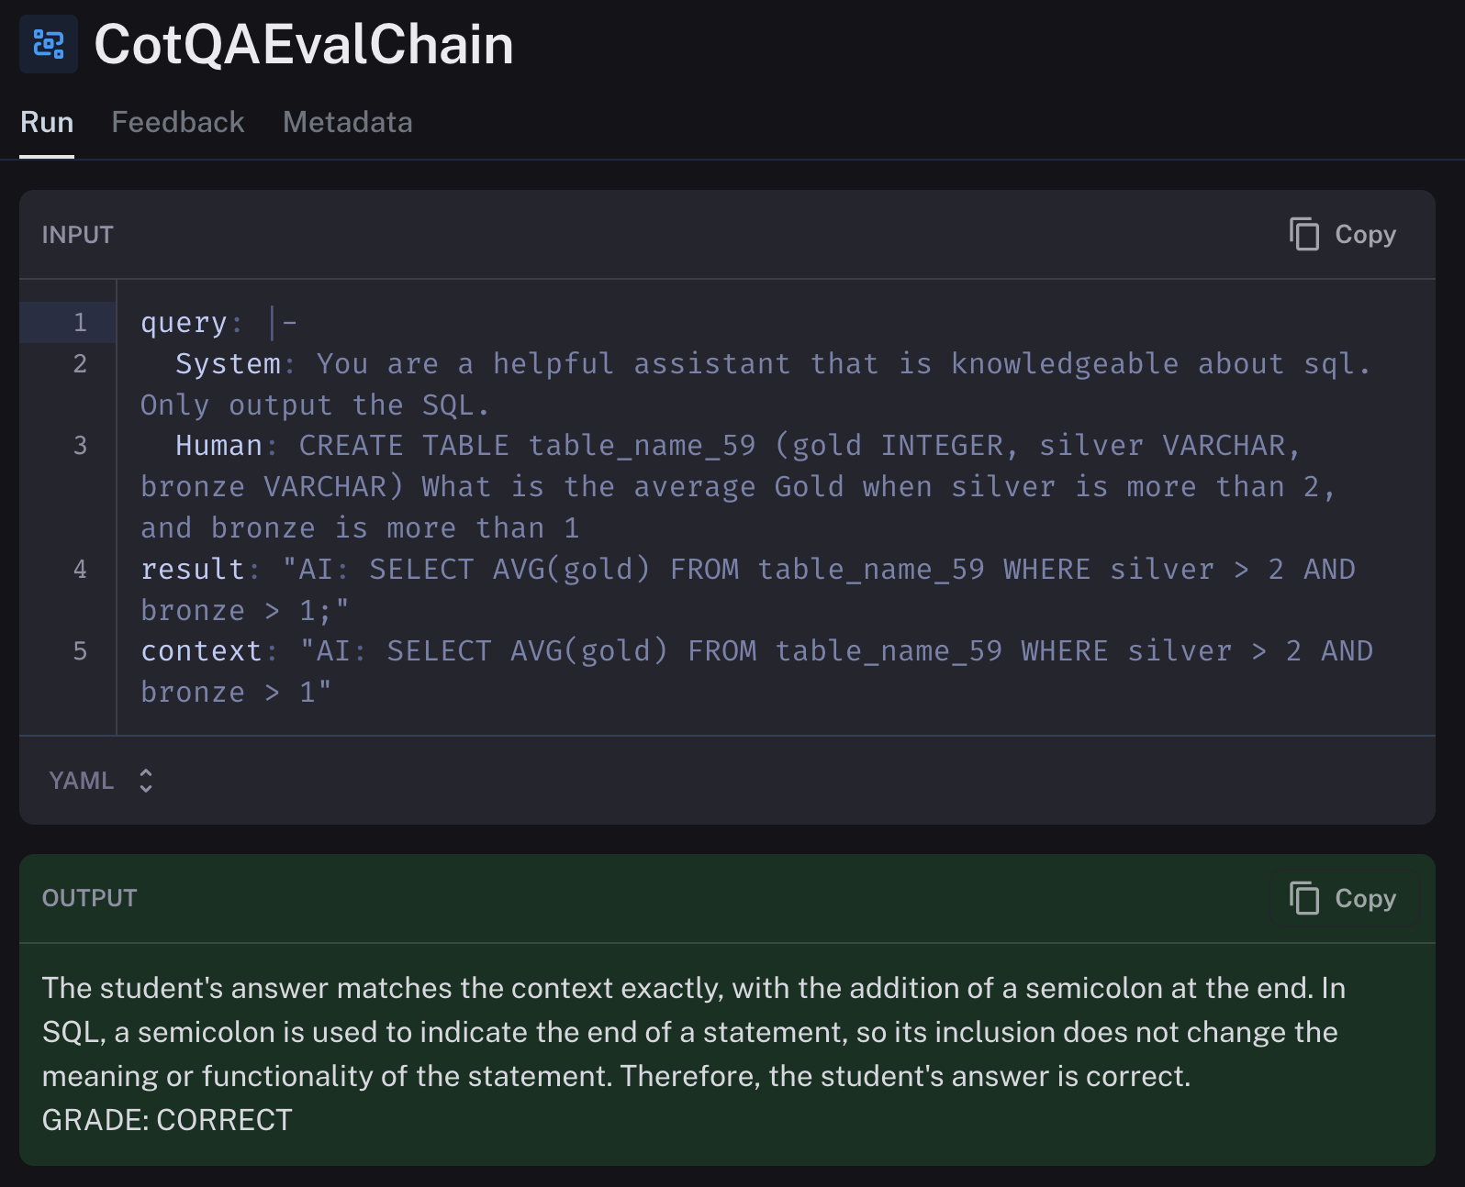Click the up-down chevron beside YAML
1465x1187 pixels.
[145, 781]
